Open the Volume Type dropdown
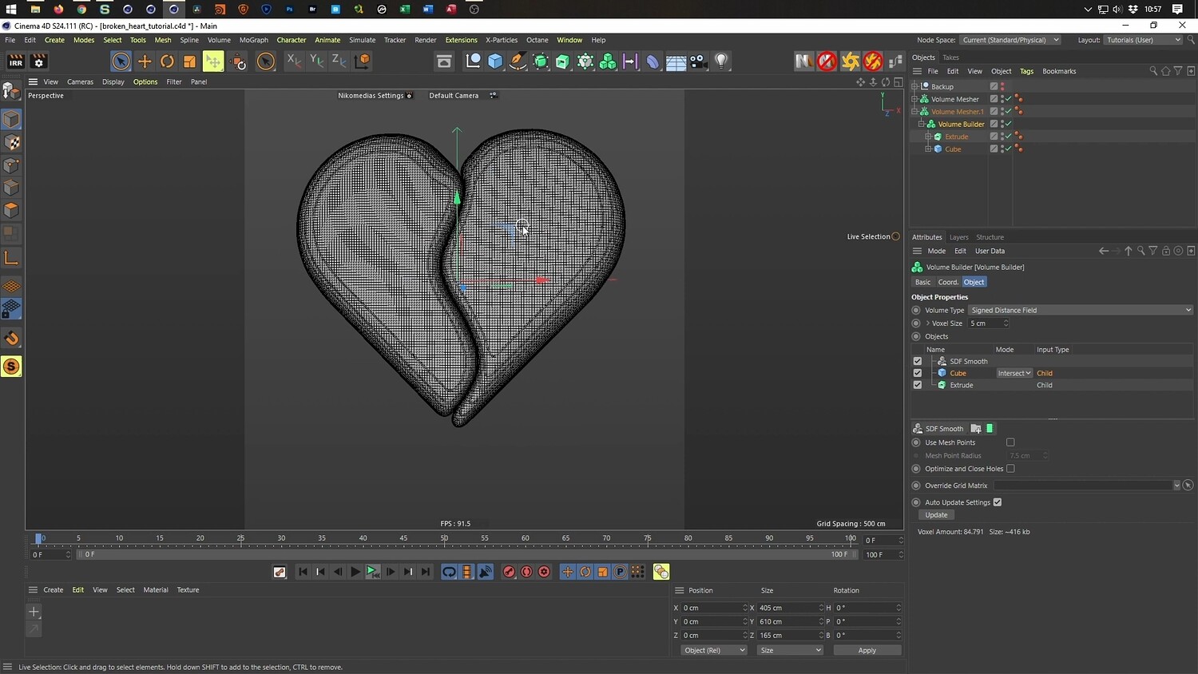The image size is (1198, 674). (1080, 311)
